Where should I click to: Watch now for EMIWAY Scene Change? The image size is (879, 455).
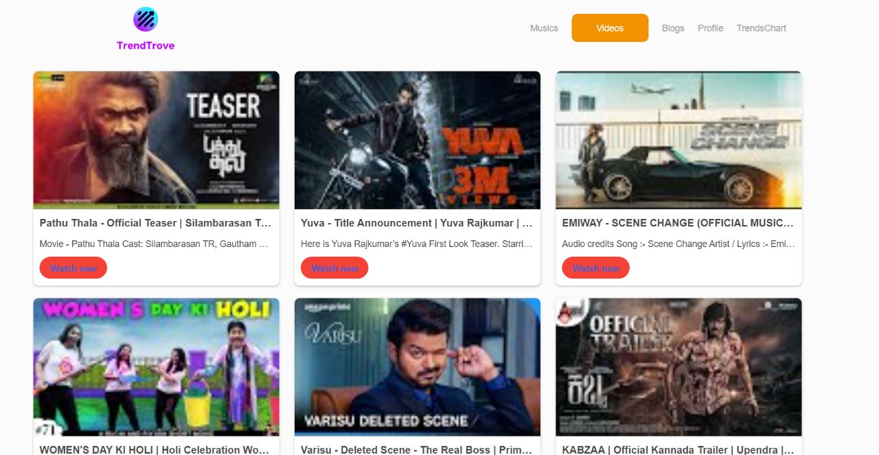point(595,268)
